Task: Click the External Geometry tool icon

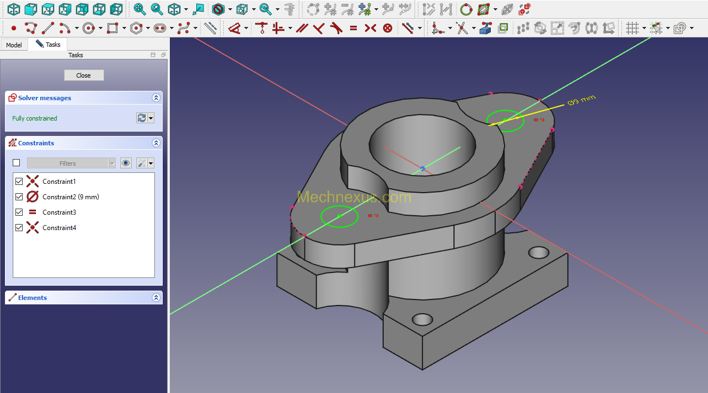Action: point(485,28)
